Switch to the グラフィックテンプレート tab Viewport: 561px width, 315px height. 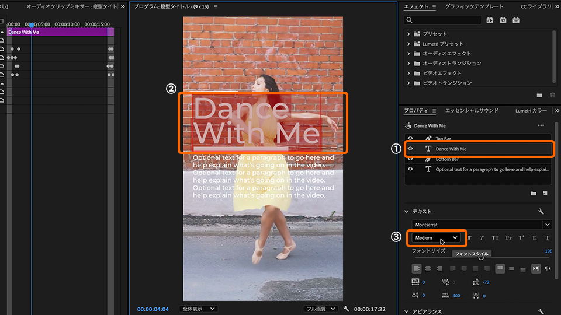[474, 6]
